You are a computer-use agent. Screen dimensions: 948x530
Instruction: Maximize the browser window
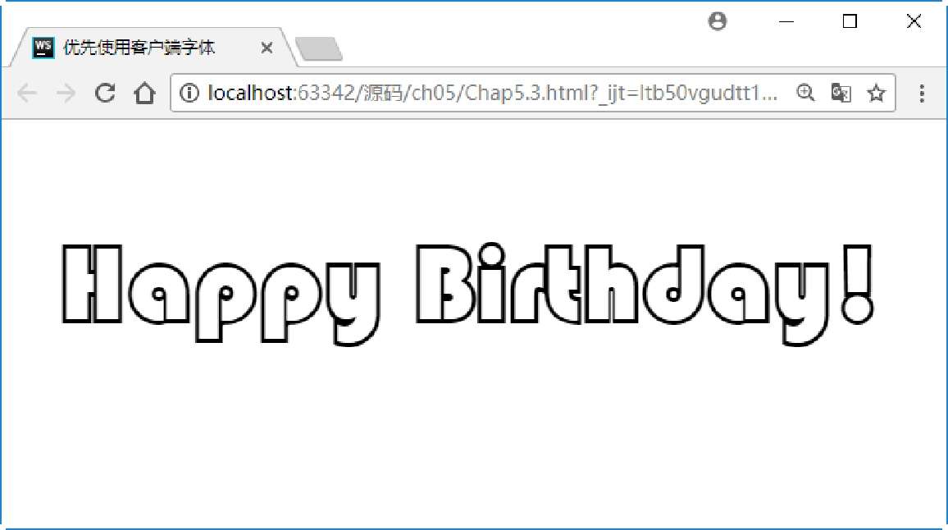pyautogui.click(x=850, y=21)
